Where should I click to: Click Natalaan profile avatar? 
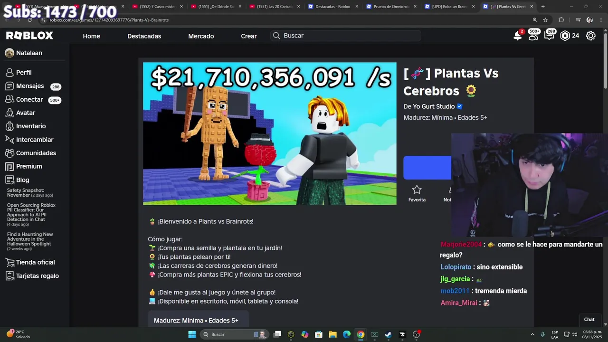pos(9,53)
